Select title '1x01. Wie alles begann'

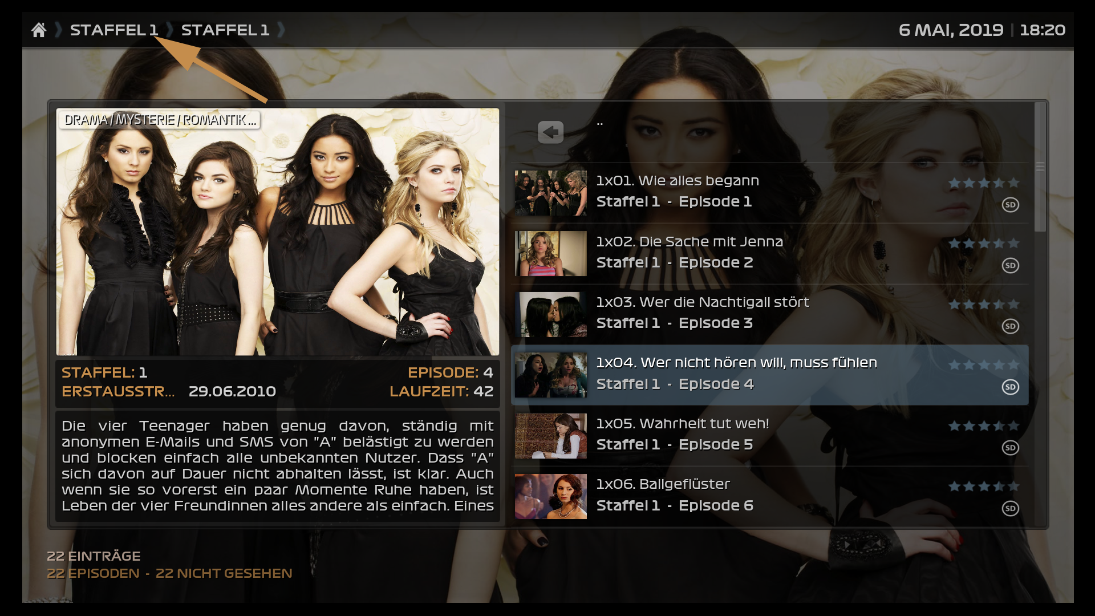coord(678,181)
